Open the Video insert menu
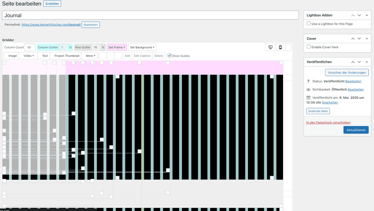This screenshot has width=374, height=211. [x=29, y=56]
